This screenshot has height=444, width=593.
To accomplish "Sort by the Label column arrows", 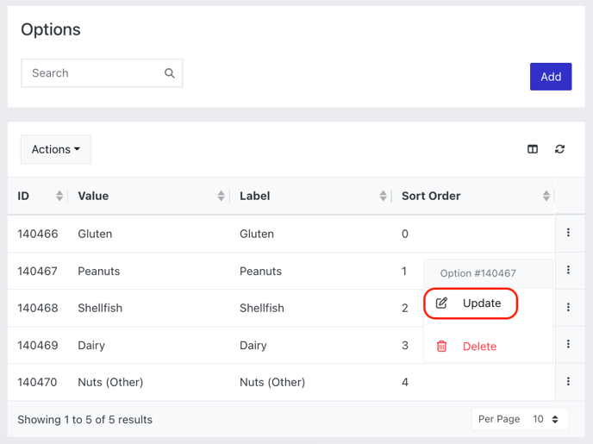I will click(383, 196).
